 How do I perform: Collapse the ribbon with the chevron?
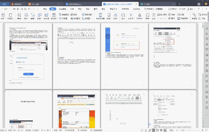point(206,9)
